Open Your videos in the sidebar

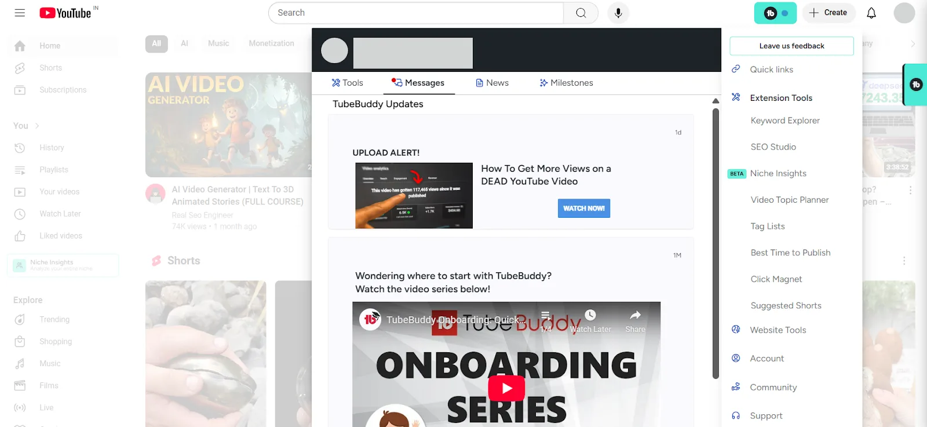[x=63, y=192]
